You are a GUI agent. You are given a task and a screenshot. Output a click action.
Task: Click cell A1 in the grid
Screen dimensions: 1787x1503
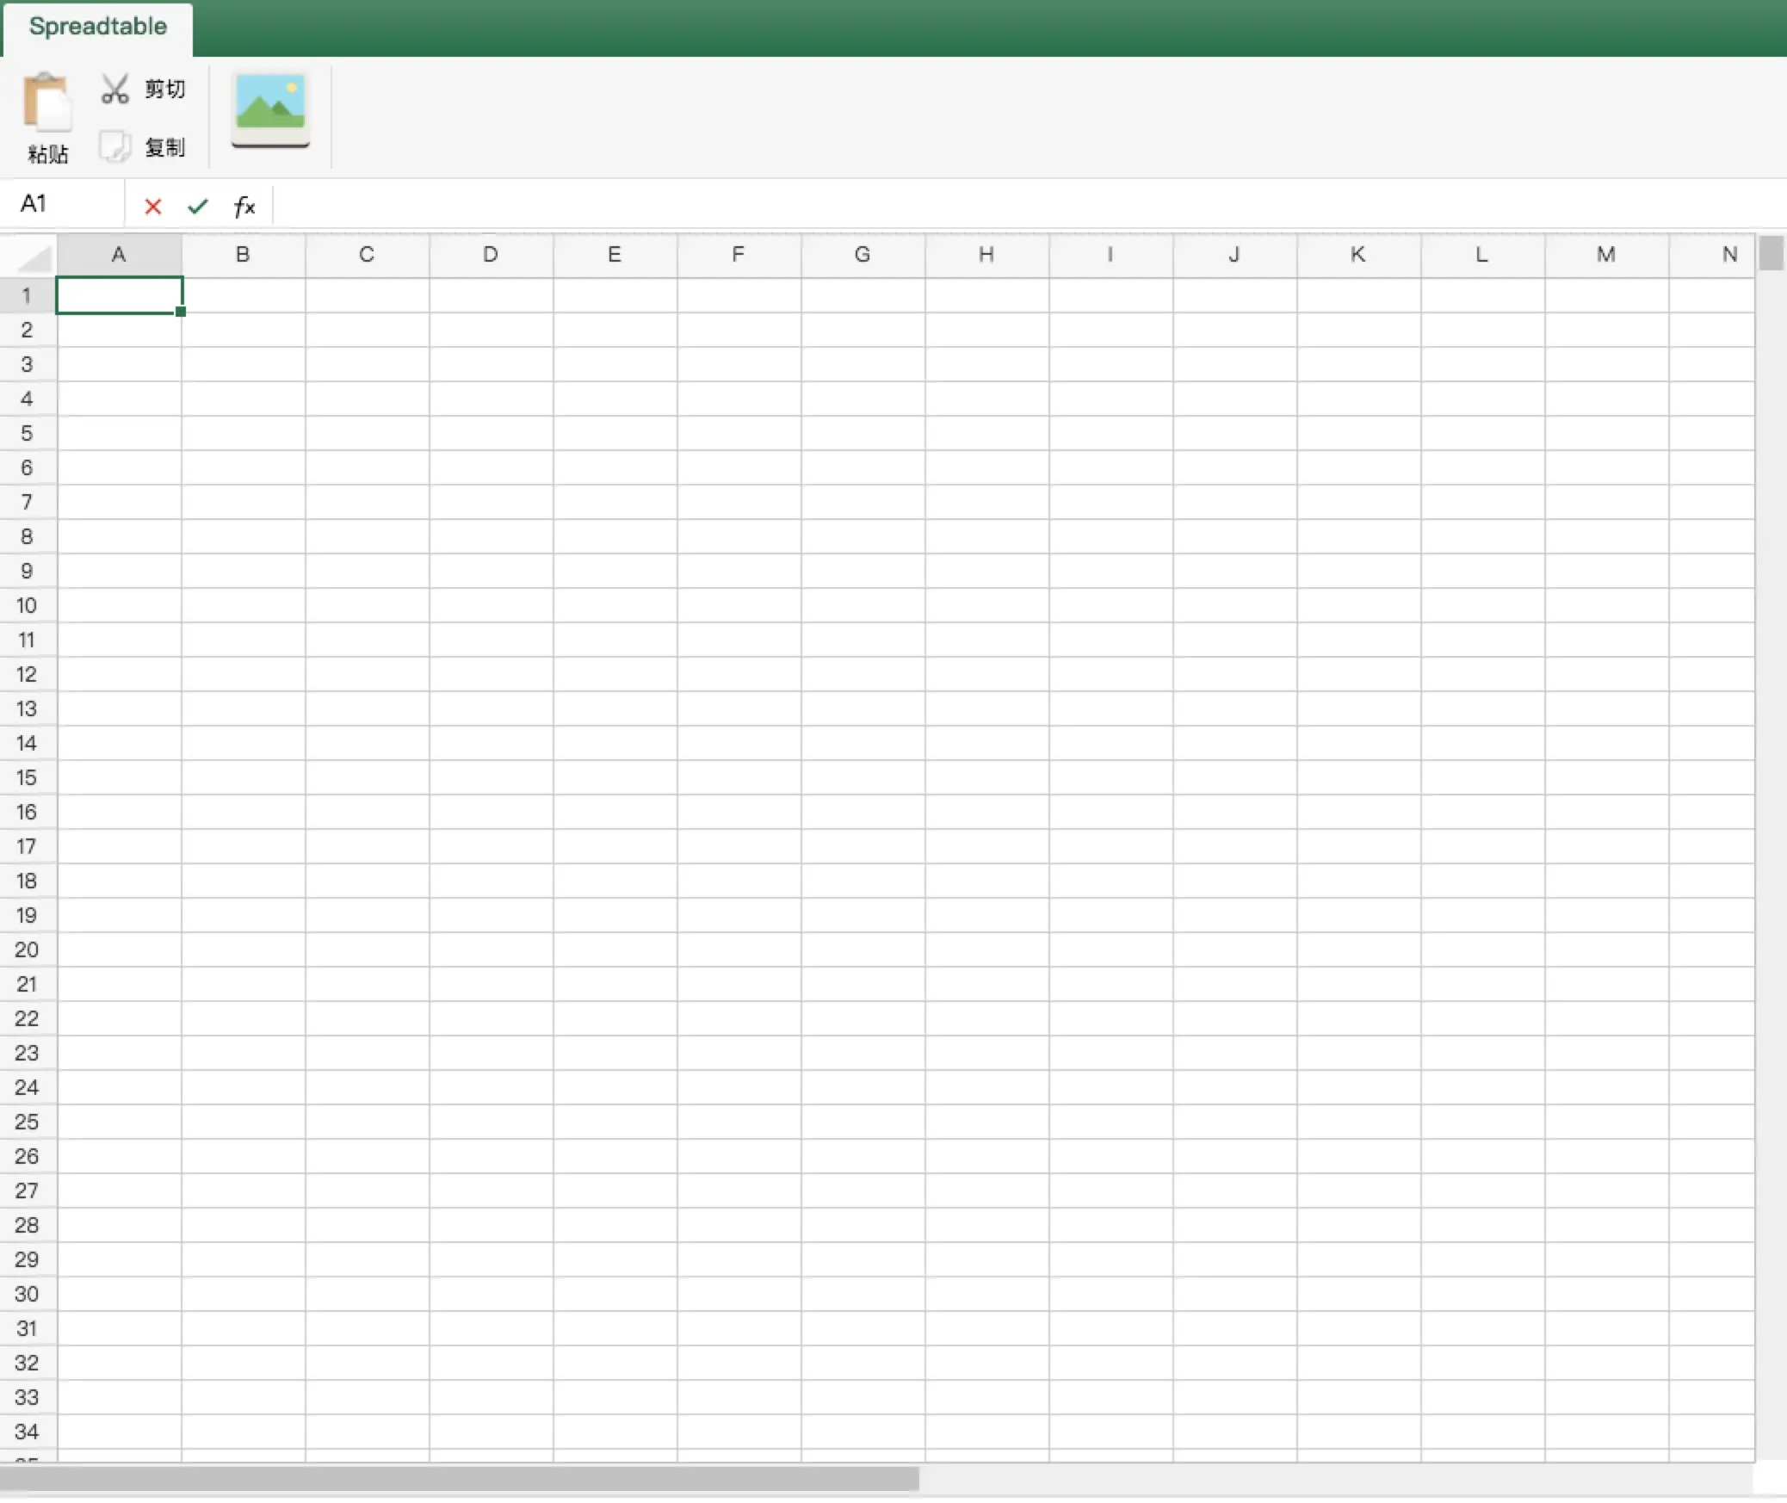[x=119, y=295]
